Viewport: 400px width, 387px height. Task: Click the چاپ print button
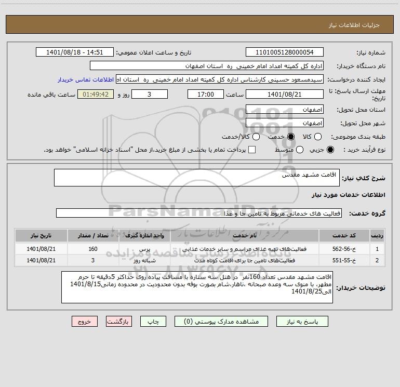coord(153,322)
